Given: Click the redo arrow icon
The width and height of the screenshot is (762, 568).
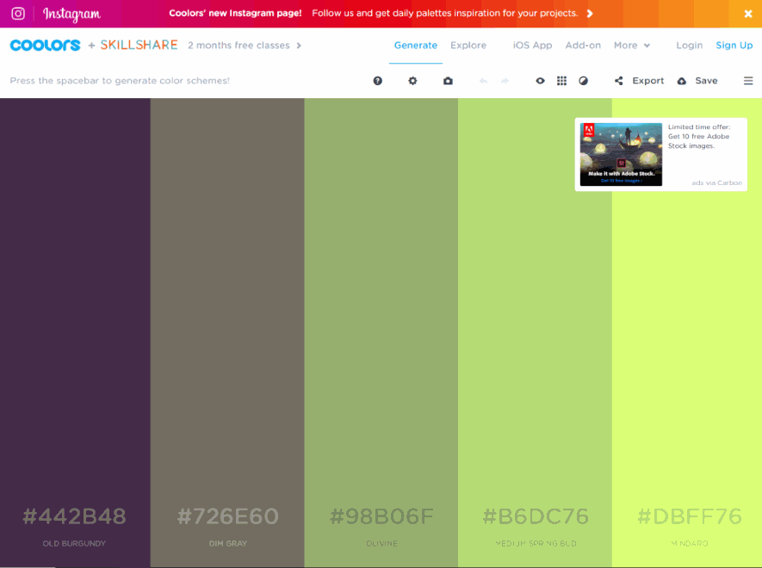Looking at the screenshot, I should coord(505,81).
